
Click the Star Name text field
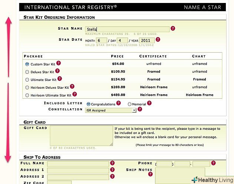(127, 29)
